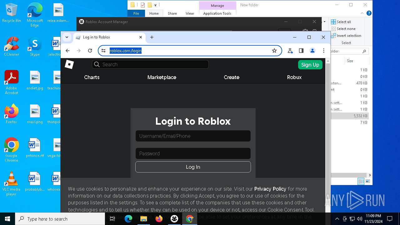The width and height of the screenshot is (400, 225).
Task: Open Firefox from the taskbar
Action: pos(159,219)
